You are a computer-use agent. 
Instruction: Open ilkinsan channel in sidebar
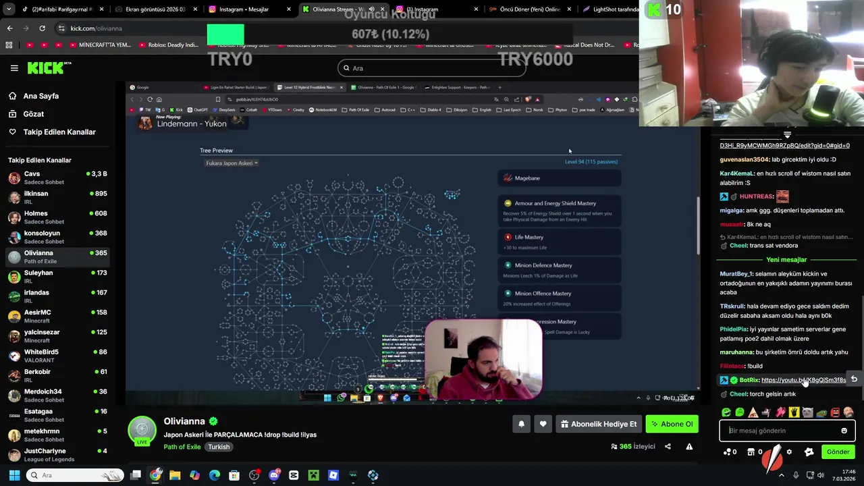click(57, 197)
